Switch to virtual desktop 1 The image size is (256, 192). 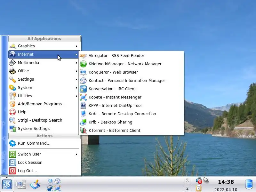[x=188, y=180]
